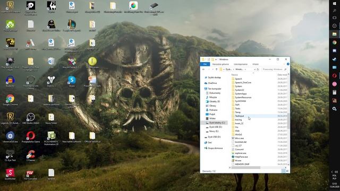Open the Skype desktop shortcut

point(72,81)
